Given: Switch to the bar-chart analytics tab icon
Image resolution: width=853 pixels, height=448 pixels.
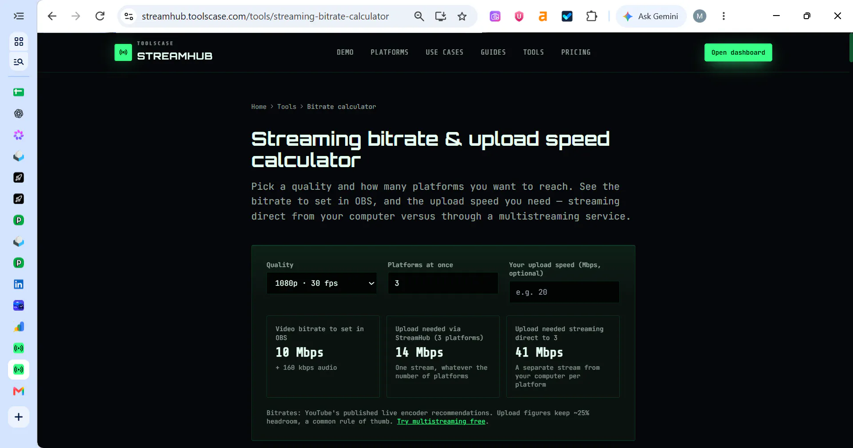Looking at the screenshot, I should (x=19, y=327).
